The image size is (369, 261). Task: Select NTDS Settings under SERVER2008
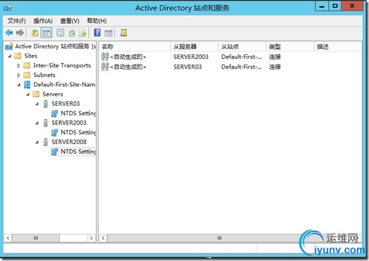point(78,152)
